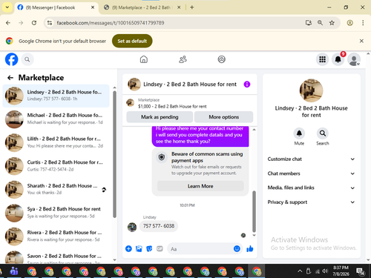Screen dimensions: 371x278
Task: Open Lilith conversation in the list
Action: click(x=56, y=142)
